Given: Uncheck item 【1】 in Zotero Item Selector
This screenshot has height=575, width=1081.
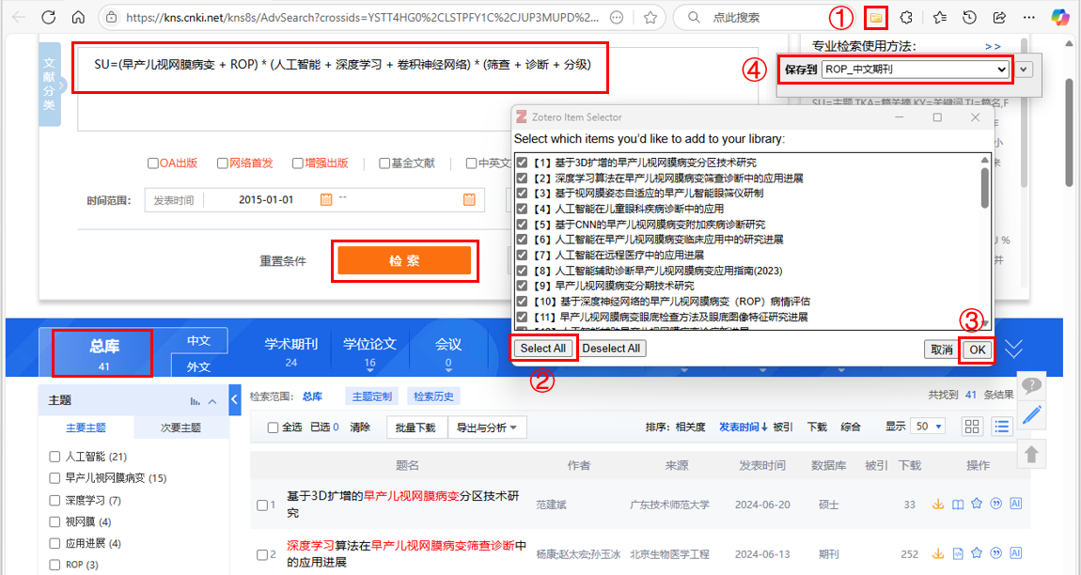Looking at the screenshot, I should 522,163.
